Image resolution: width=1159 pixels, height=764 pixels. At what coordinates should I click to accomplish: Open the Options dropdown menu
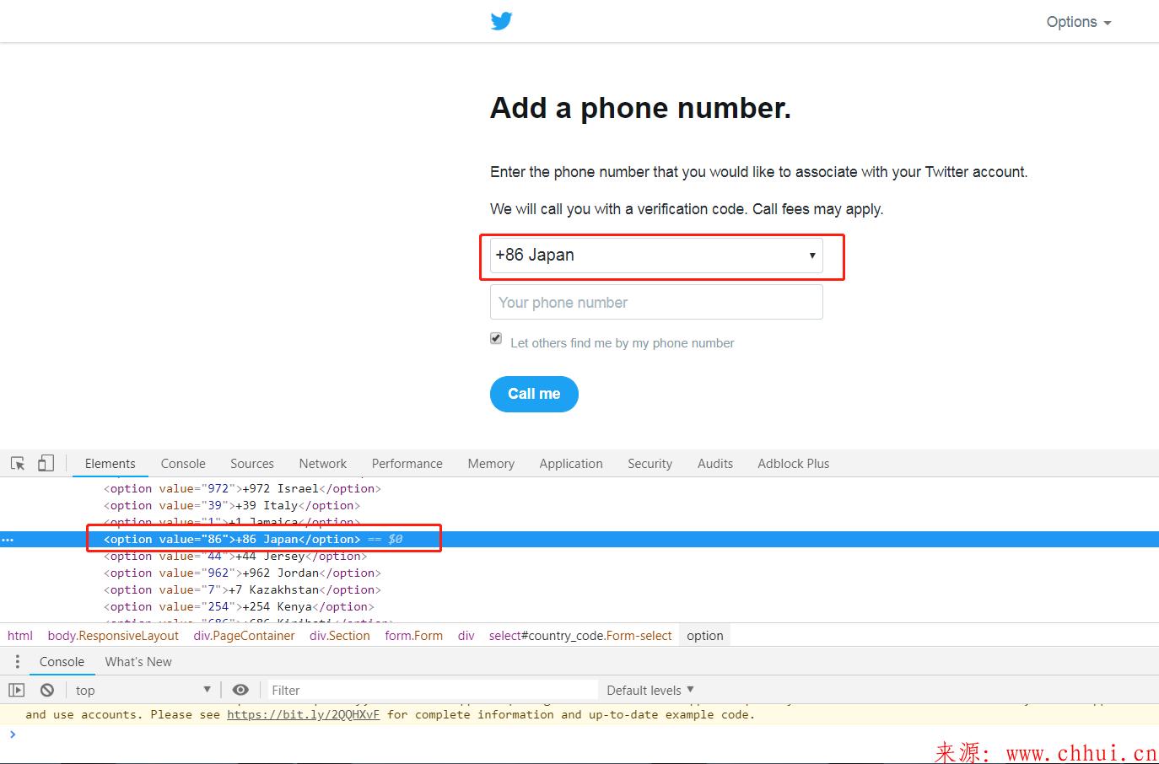pyautogui.click(x=1079, y=22)
